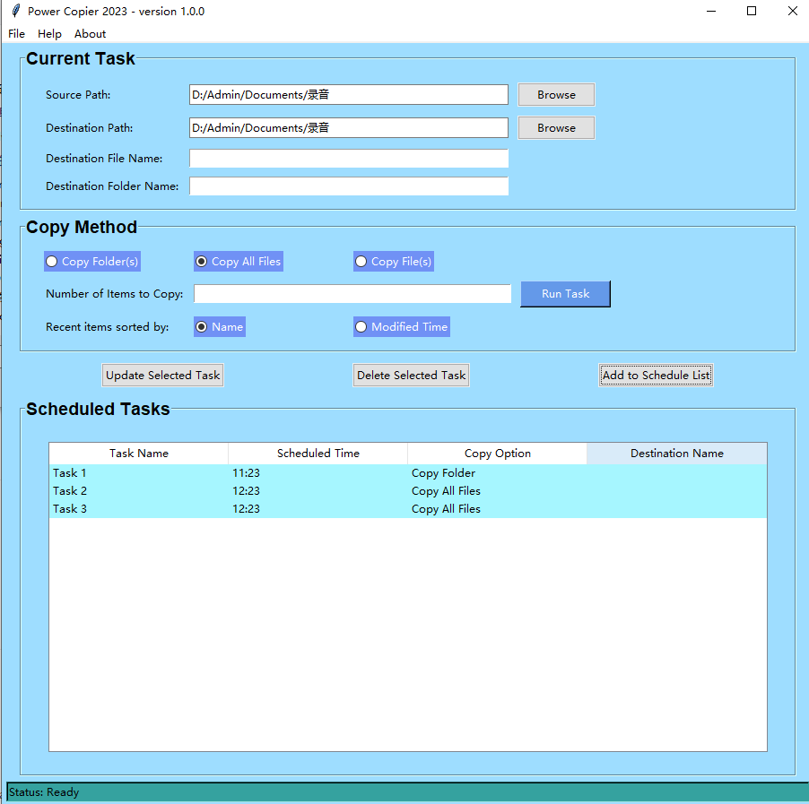Click the Destination Path input field
Image resolution: width=809 pixels, height=804 pixels.
point(349,127)
